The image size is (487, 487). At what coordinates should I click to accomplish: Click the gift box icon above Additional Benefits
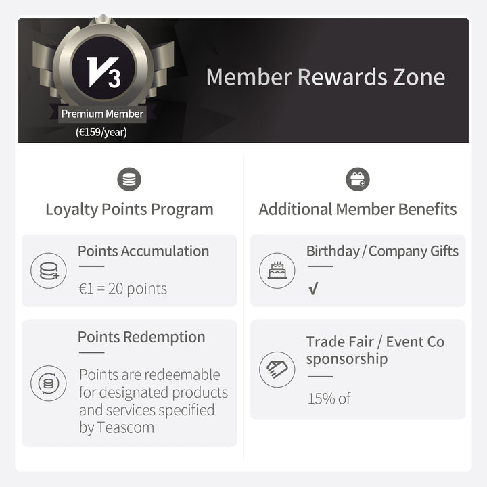(x=358, y=179)
